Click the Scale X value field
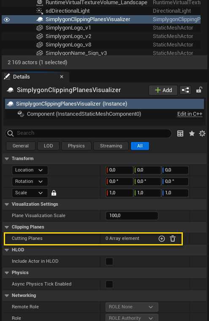209x321 pixels. coord(119,193)
